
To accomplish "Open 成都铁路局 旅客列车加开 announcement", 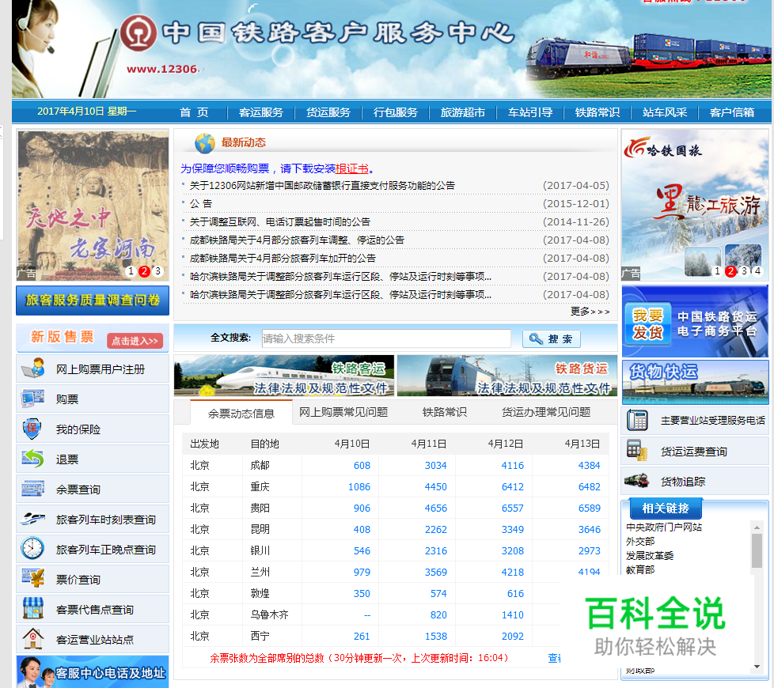I will tap(283, 259).
